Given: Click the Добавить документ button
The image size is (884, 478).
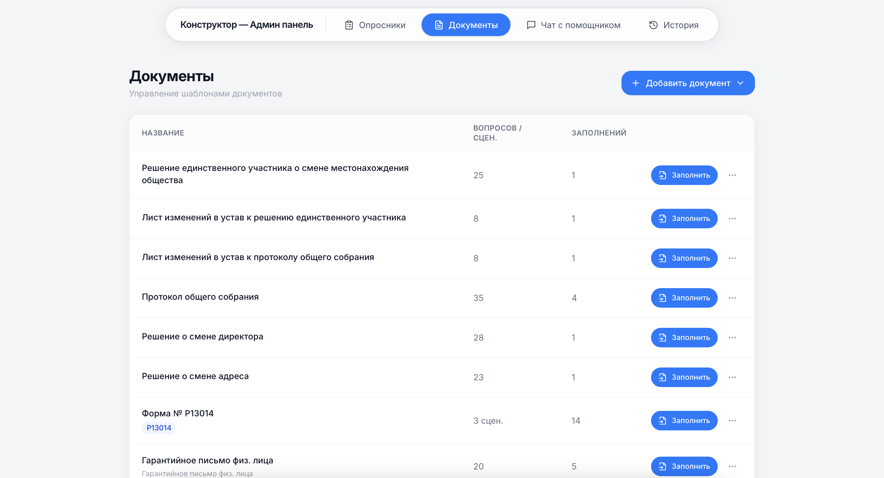Looking at the screenshot, I should 688,83.
